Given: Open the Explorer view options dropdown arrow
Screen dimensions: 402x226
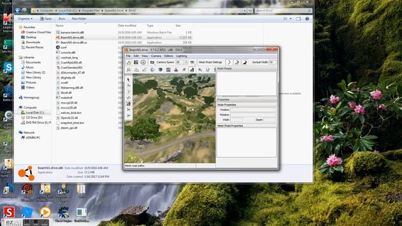Looking at the screenshot, I should click(x=290, y=19).
